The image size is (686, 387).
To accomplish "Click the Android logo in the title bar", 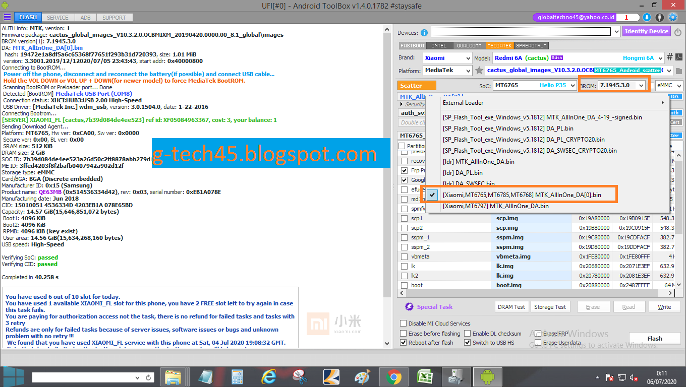I will [6, 6].
